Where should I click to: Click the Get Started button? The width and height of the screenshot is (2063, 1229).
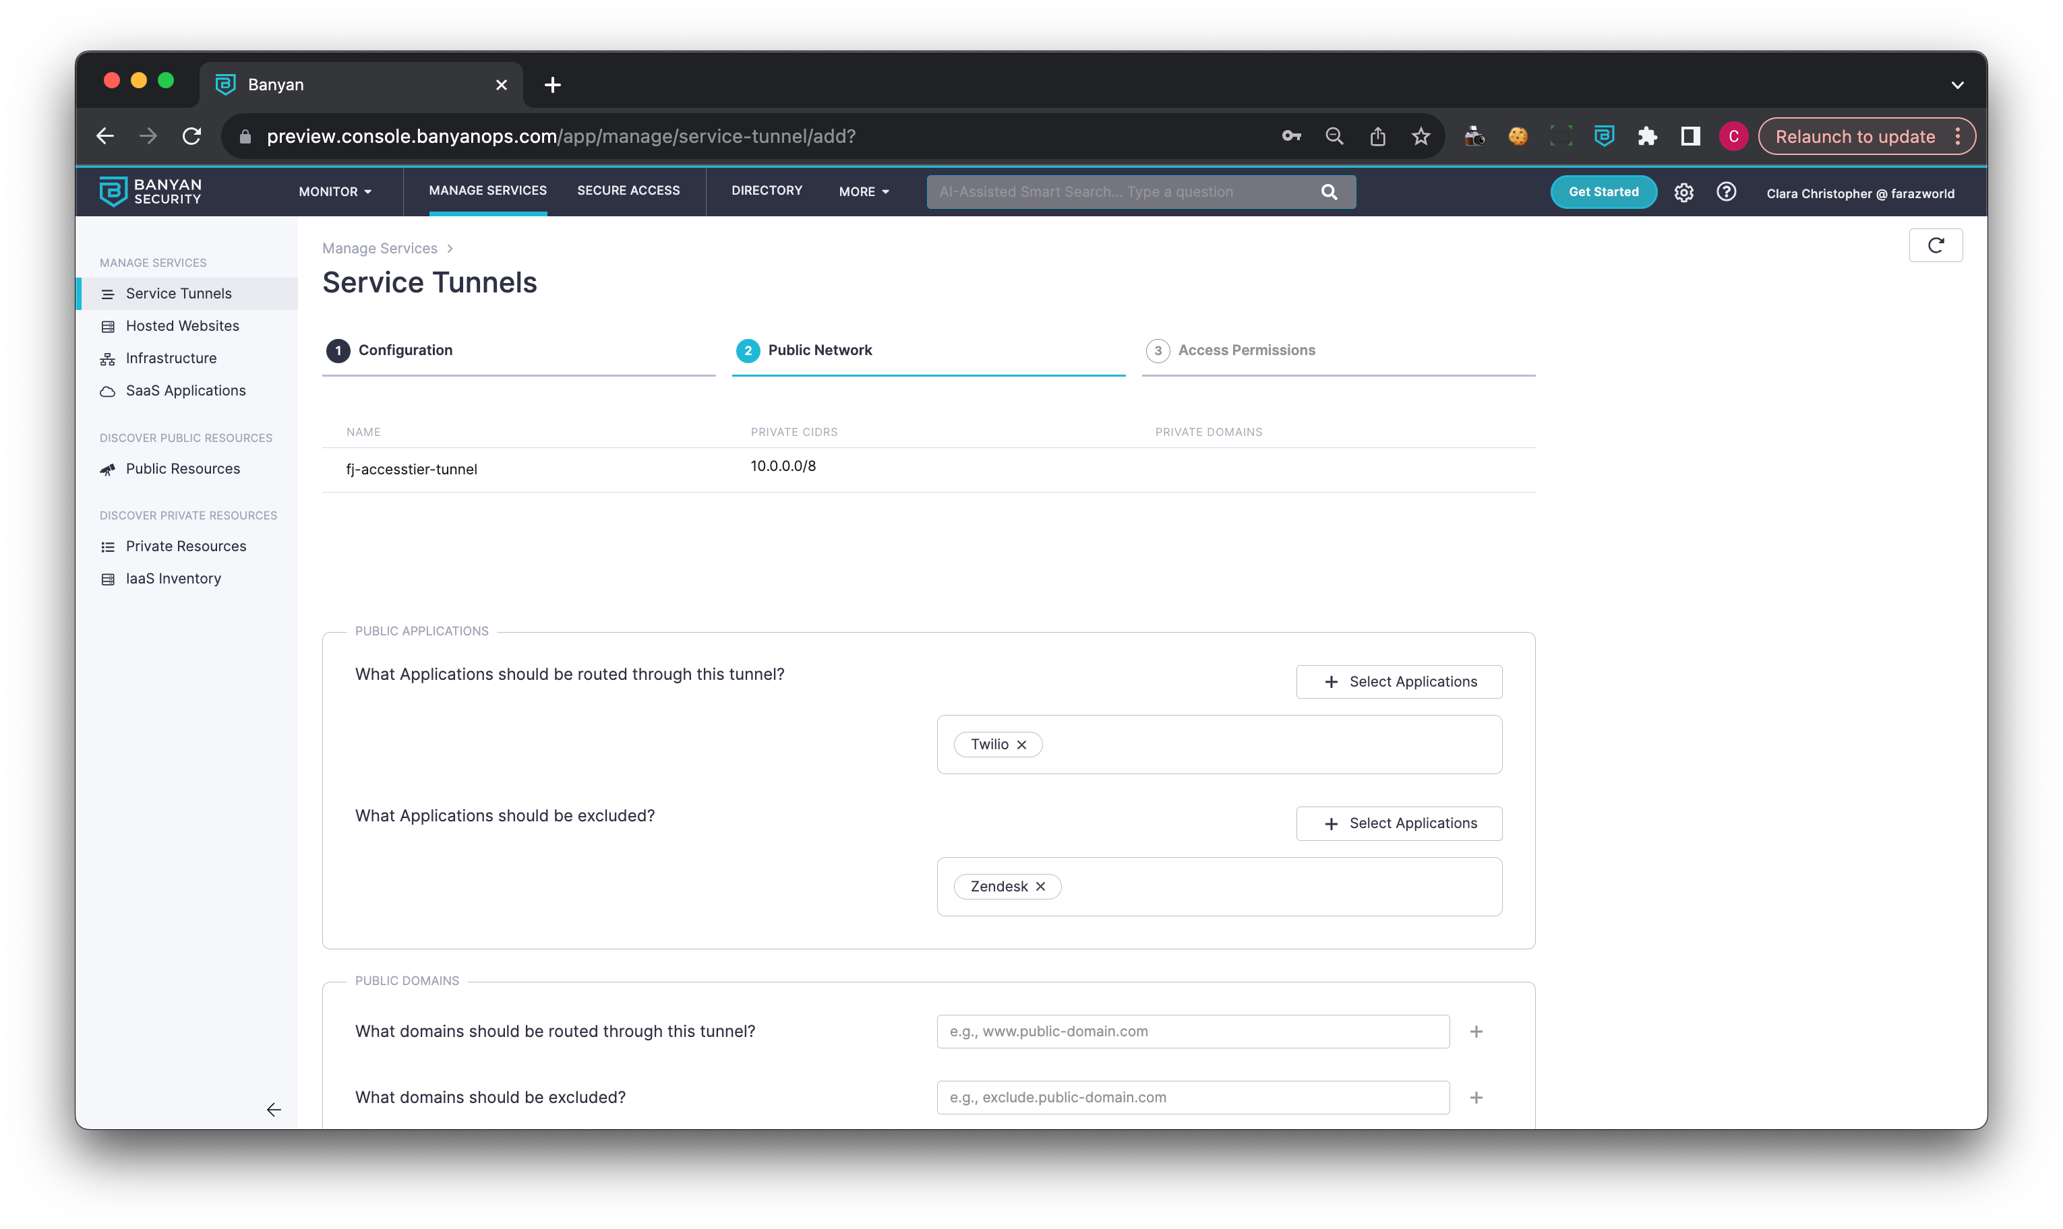1603,192
